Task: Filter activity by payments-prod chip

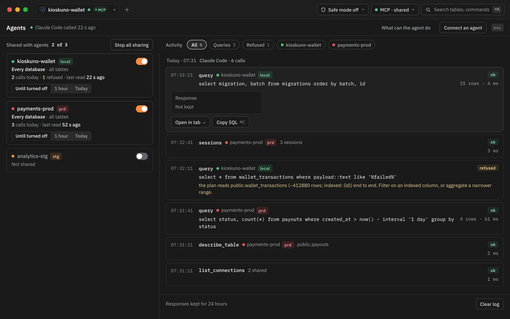Action: point(351,45)
